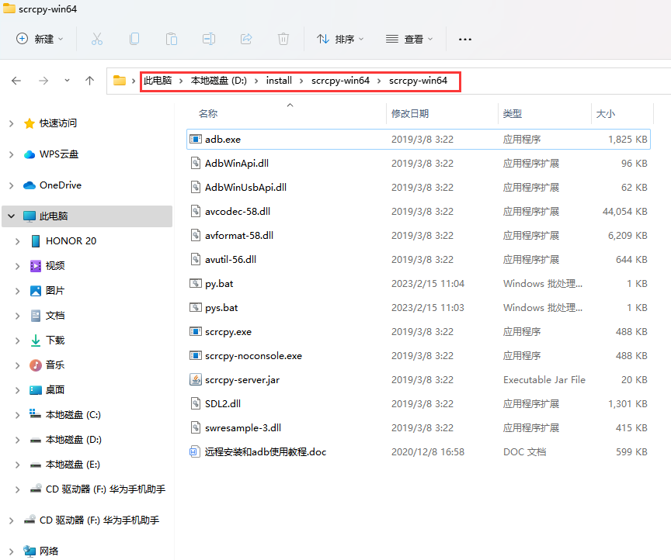671x560 pixels.
Task: Open recent locations dropdown chevron
Action: point(68,81)
